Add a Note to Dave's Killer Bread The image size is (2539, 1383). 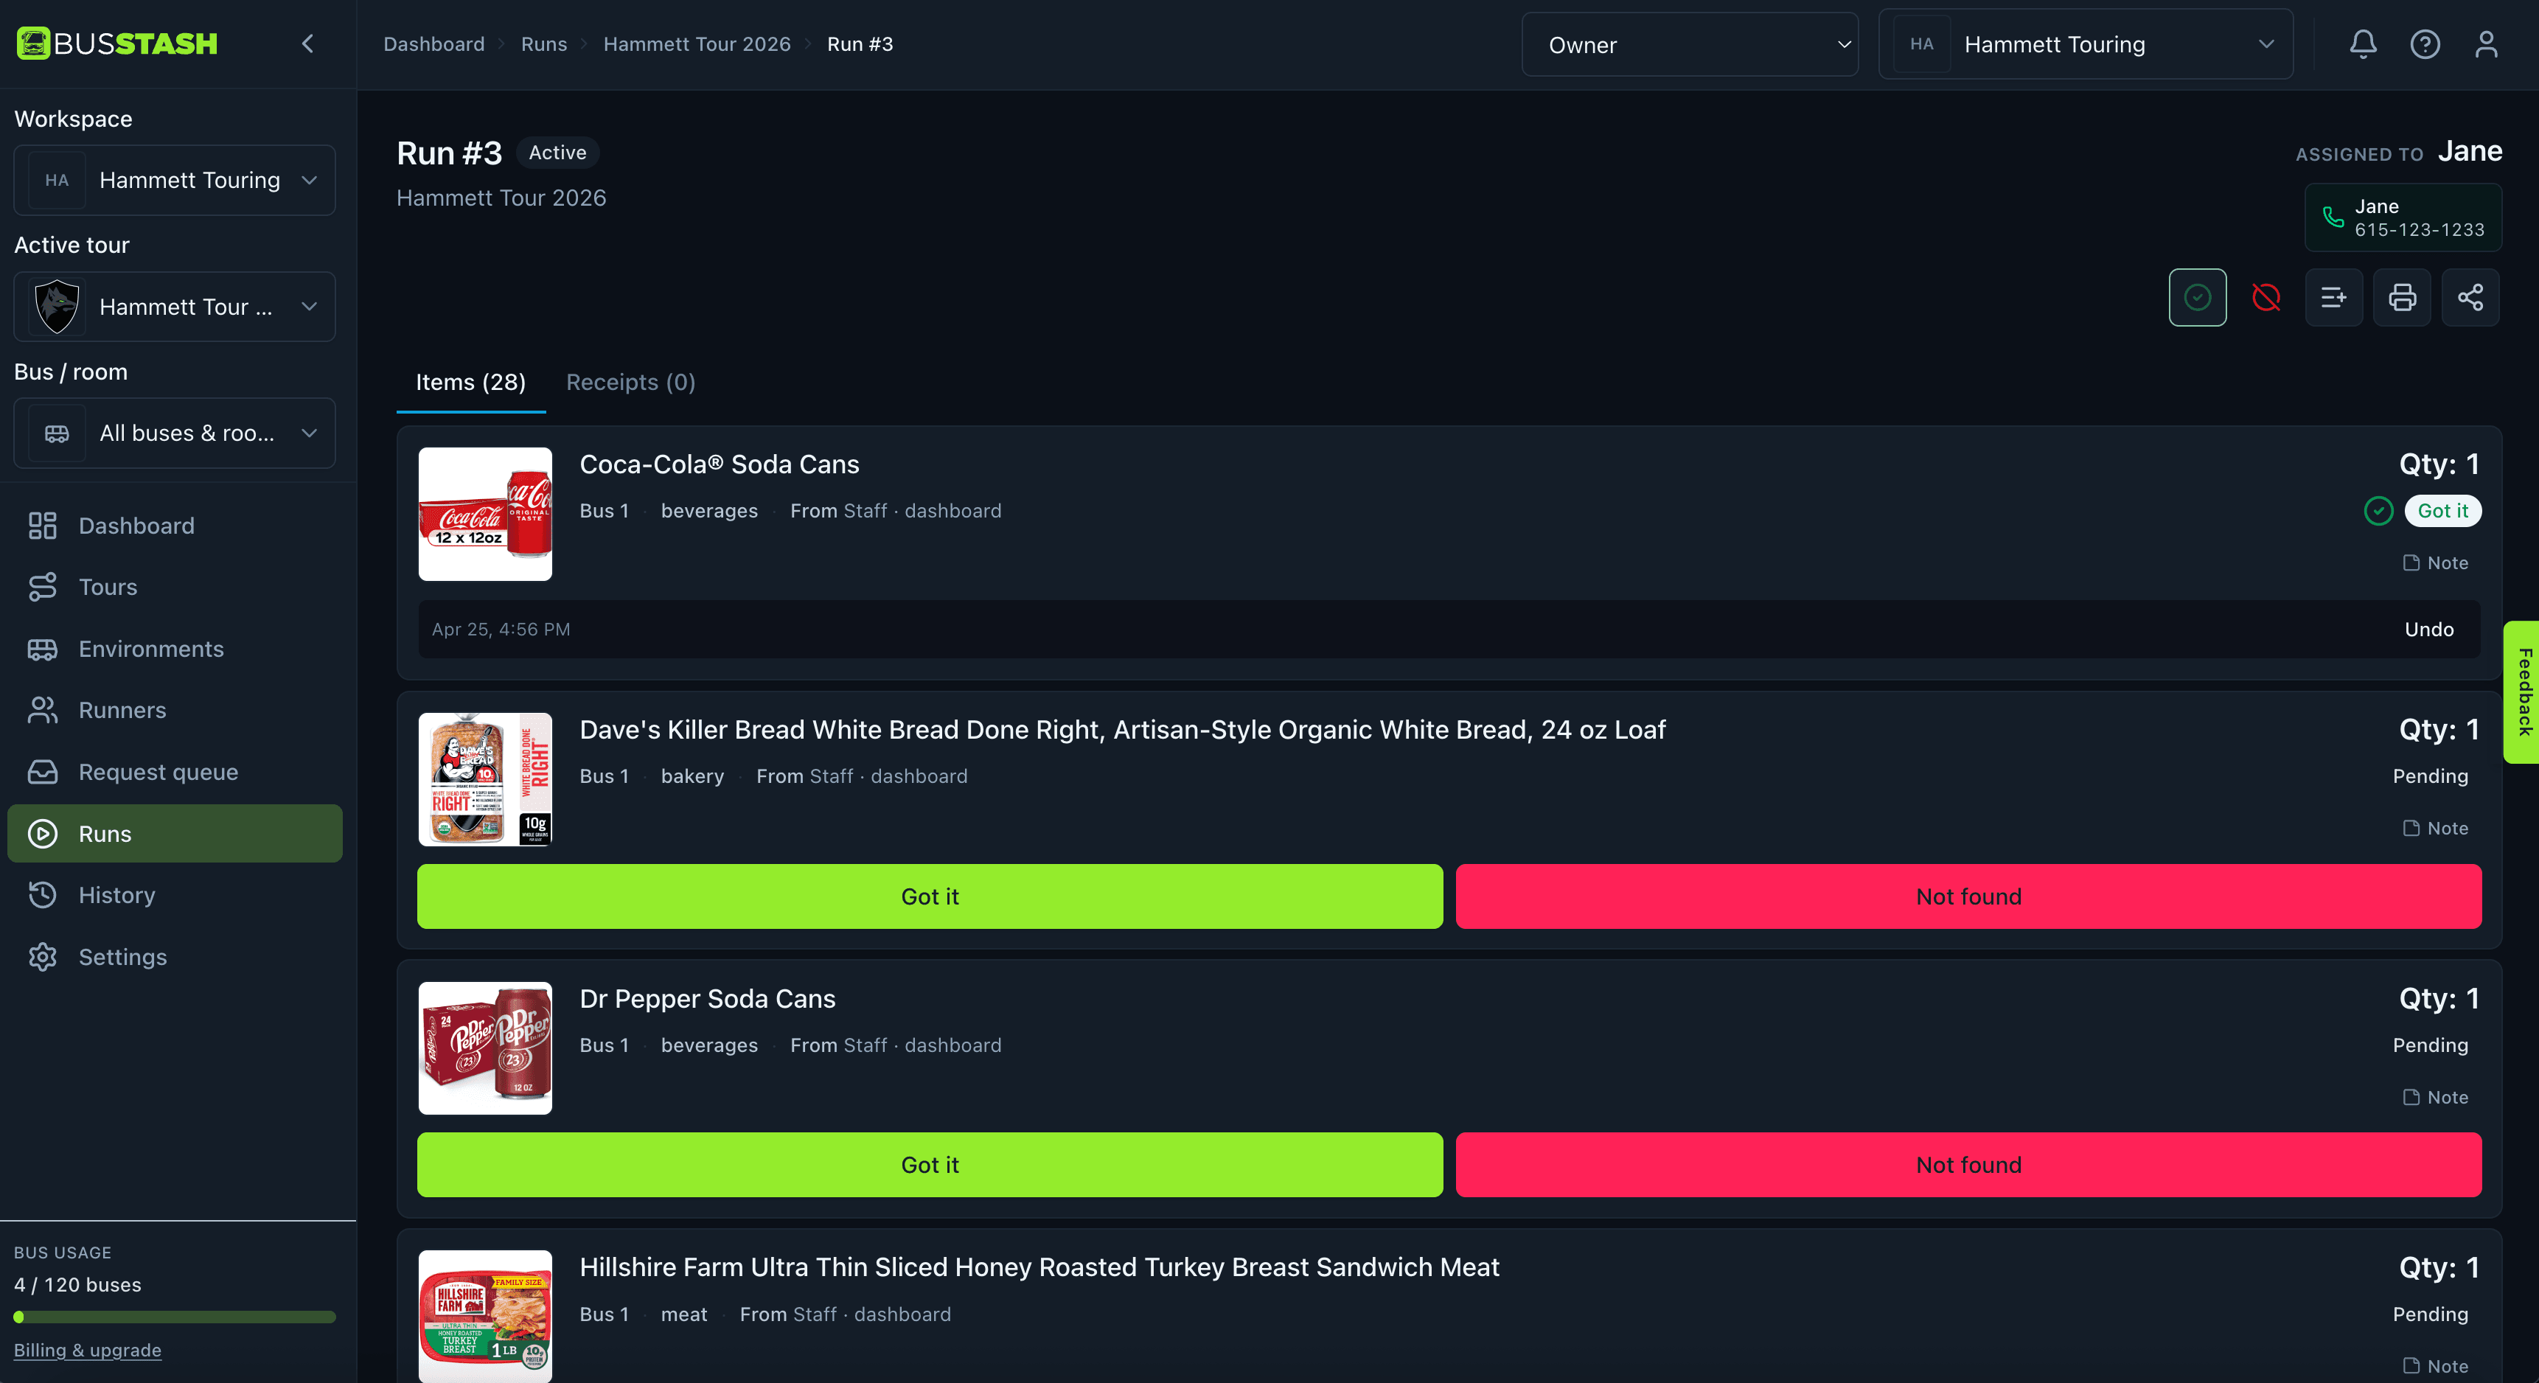(2434, 828)
